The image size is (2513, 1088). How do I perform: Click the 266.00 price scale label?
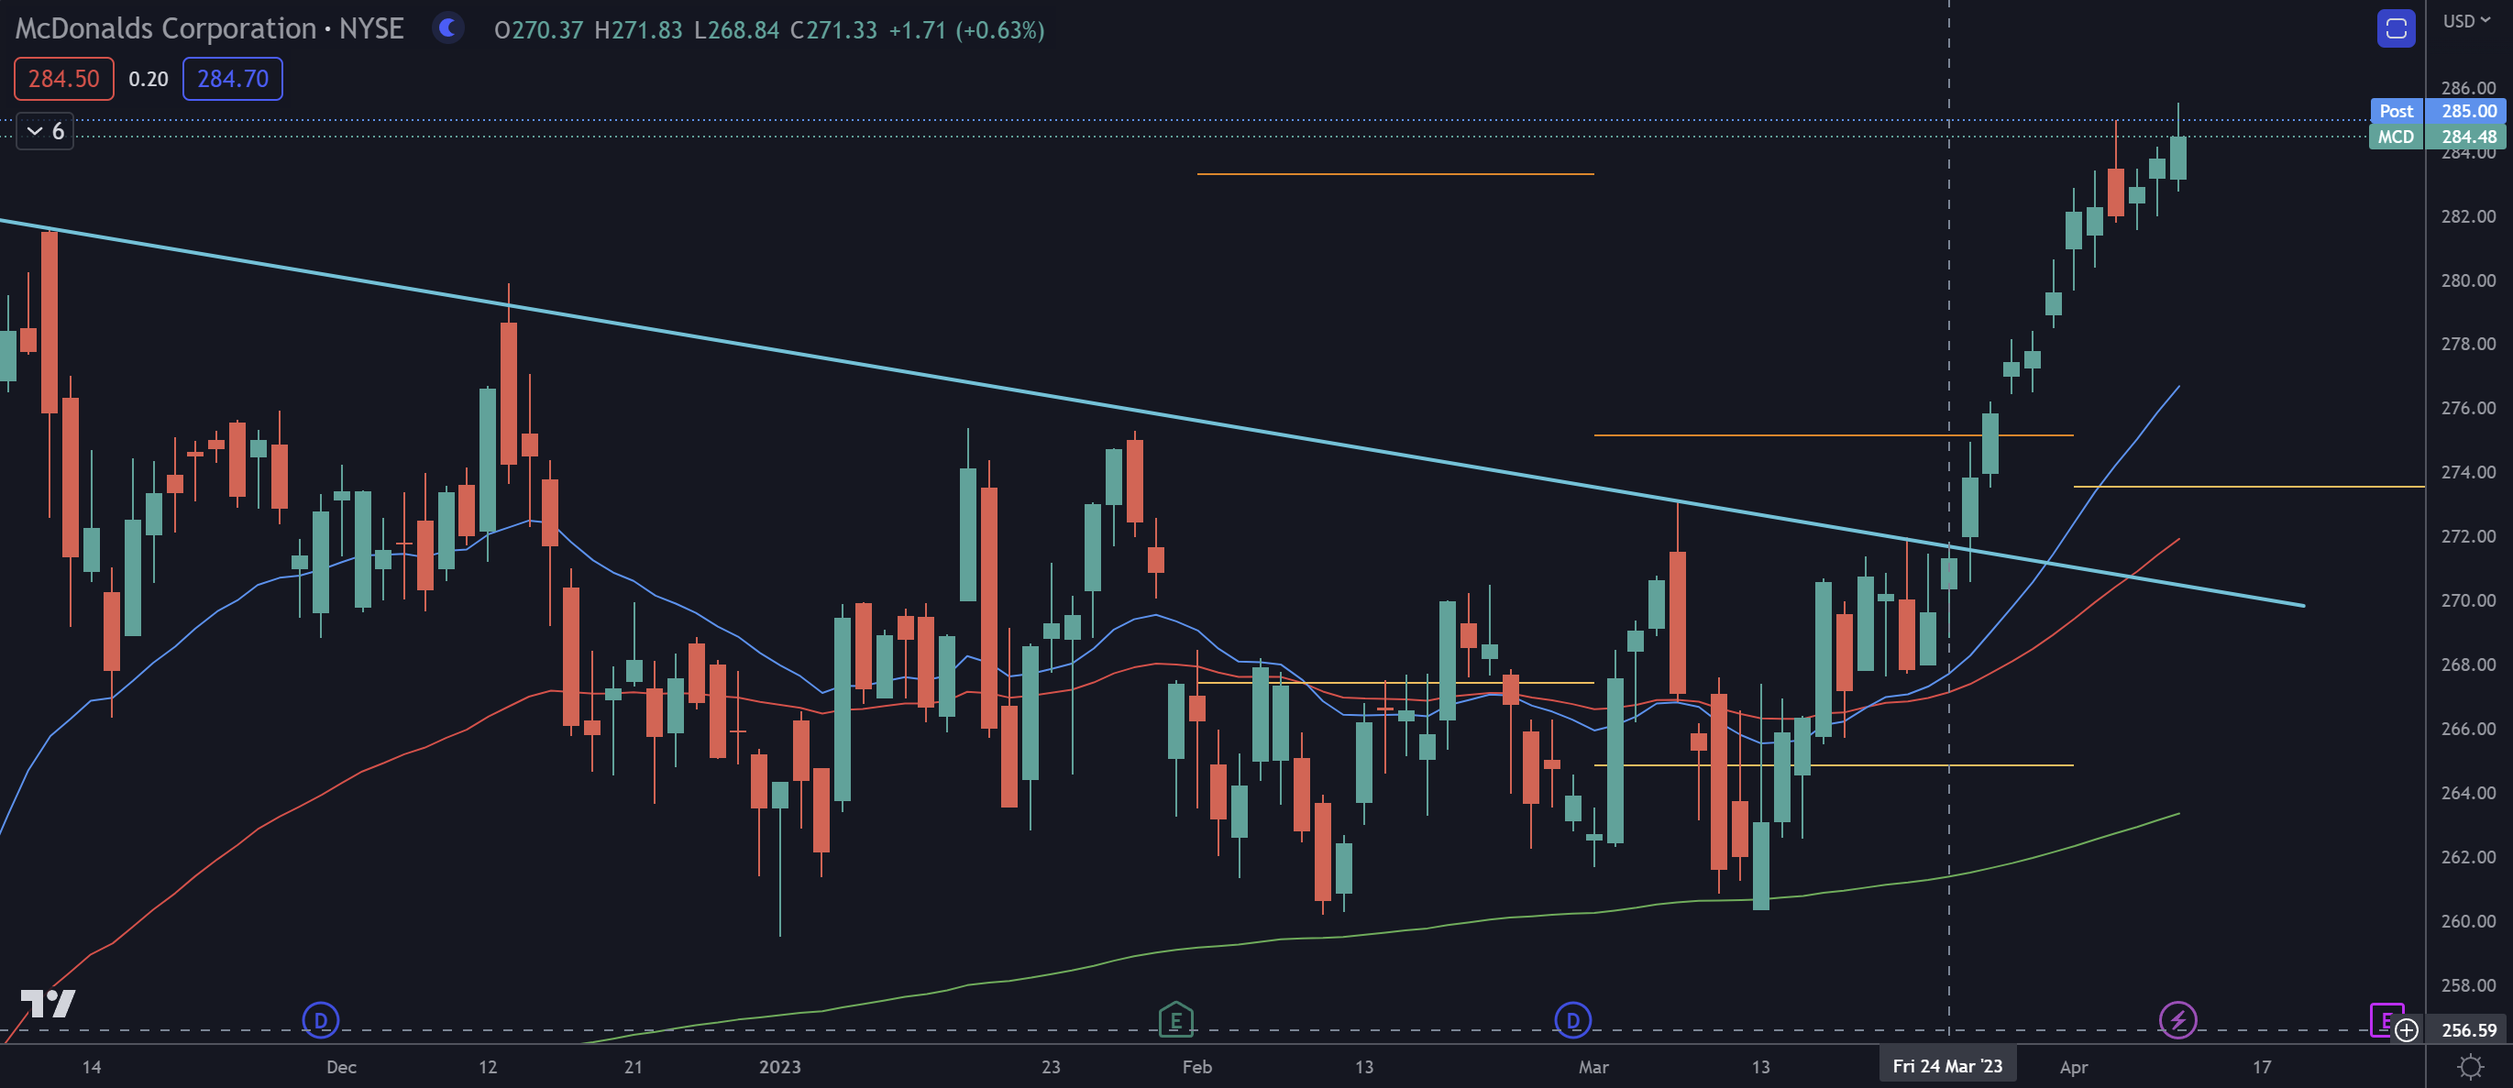pos(2468,729)
